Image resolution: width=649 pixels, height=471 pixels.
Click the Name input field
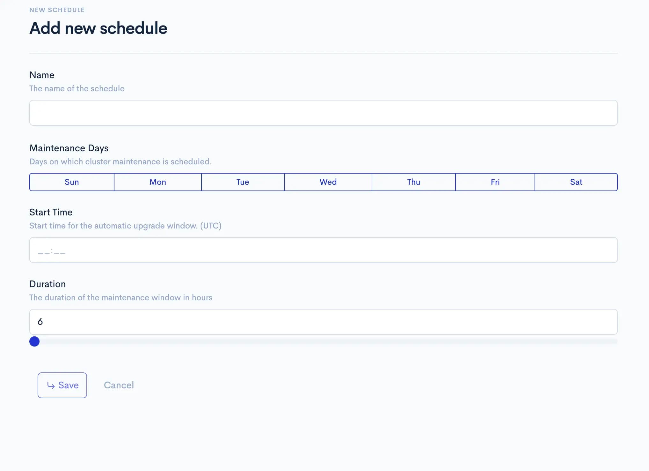(323, 113)
